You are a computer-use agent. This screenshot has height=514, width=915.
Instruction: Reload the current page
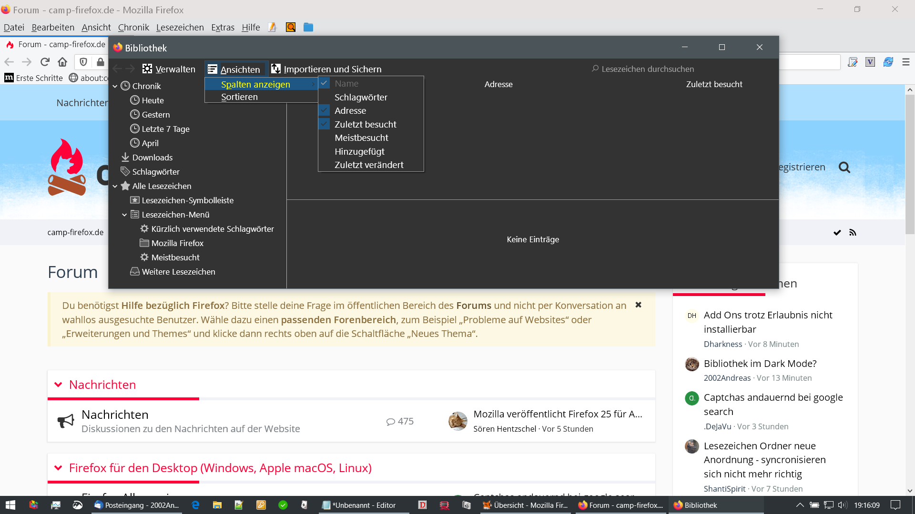pyautogui.click(x=45, y=62)
